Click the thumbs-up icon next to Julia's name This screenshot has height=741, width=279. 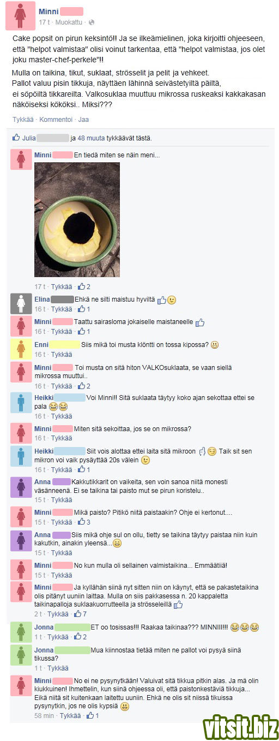pyautogui.click(x=16, y=138)
